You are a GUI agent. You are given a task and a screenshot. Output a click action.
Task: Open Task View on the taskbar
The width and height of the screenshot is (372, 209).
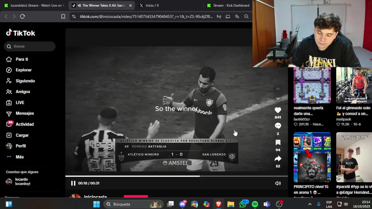click(x=170, y=204)
